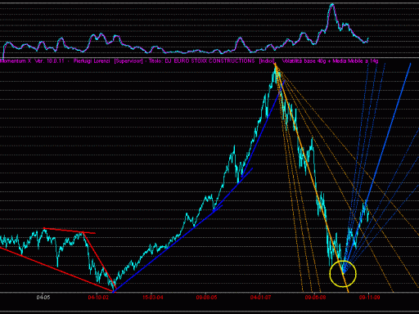Click the 04-01-07 date label
Image resolution: width=419 pixels, height=314 pixels.
point(260,297)
